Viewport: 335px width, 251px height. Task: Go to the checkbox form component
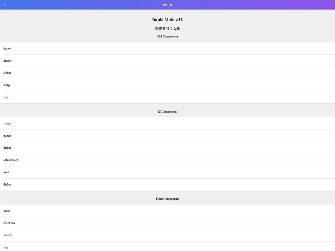[9, 223]
